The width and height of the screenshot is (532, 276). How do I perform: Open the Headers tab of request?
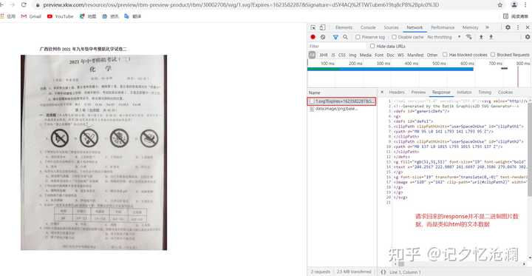[x=397, y=92]
